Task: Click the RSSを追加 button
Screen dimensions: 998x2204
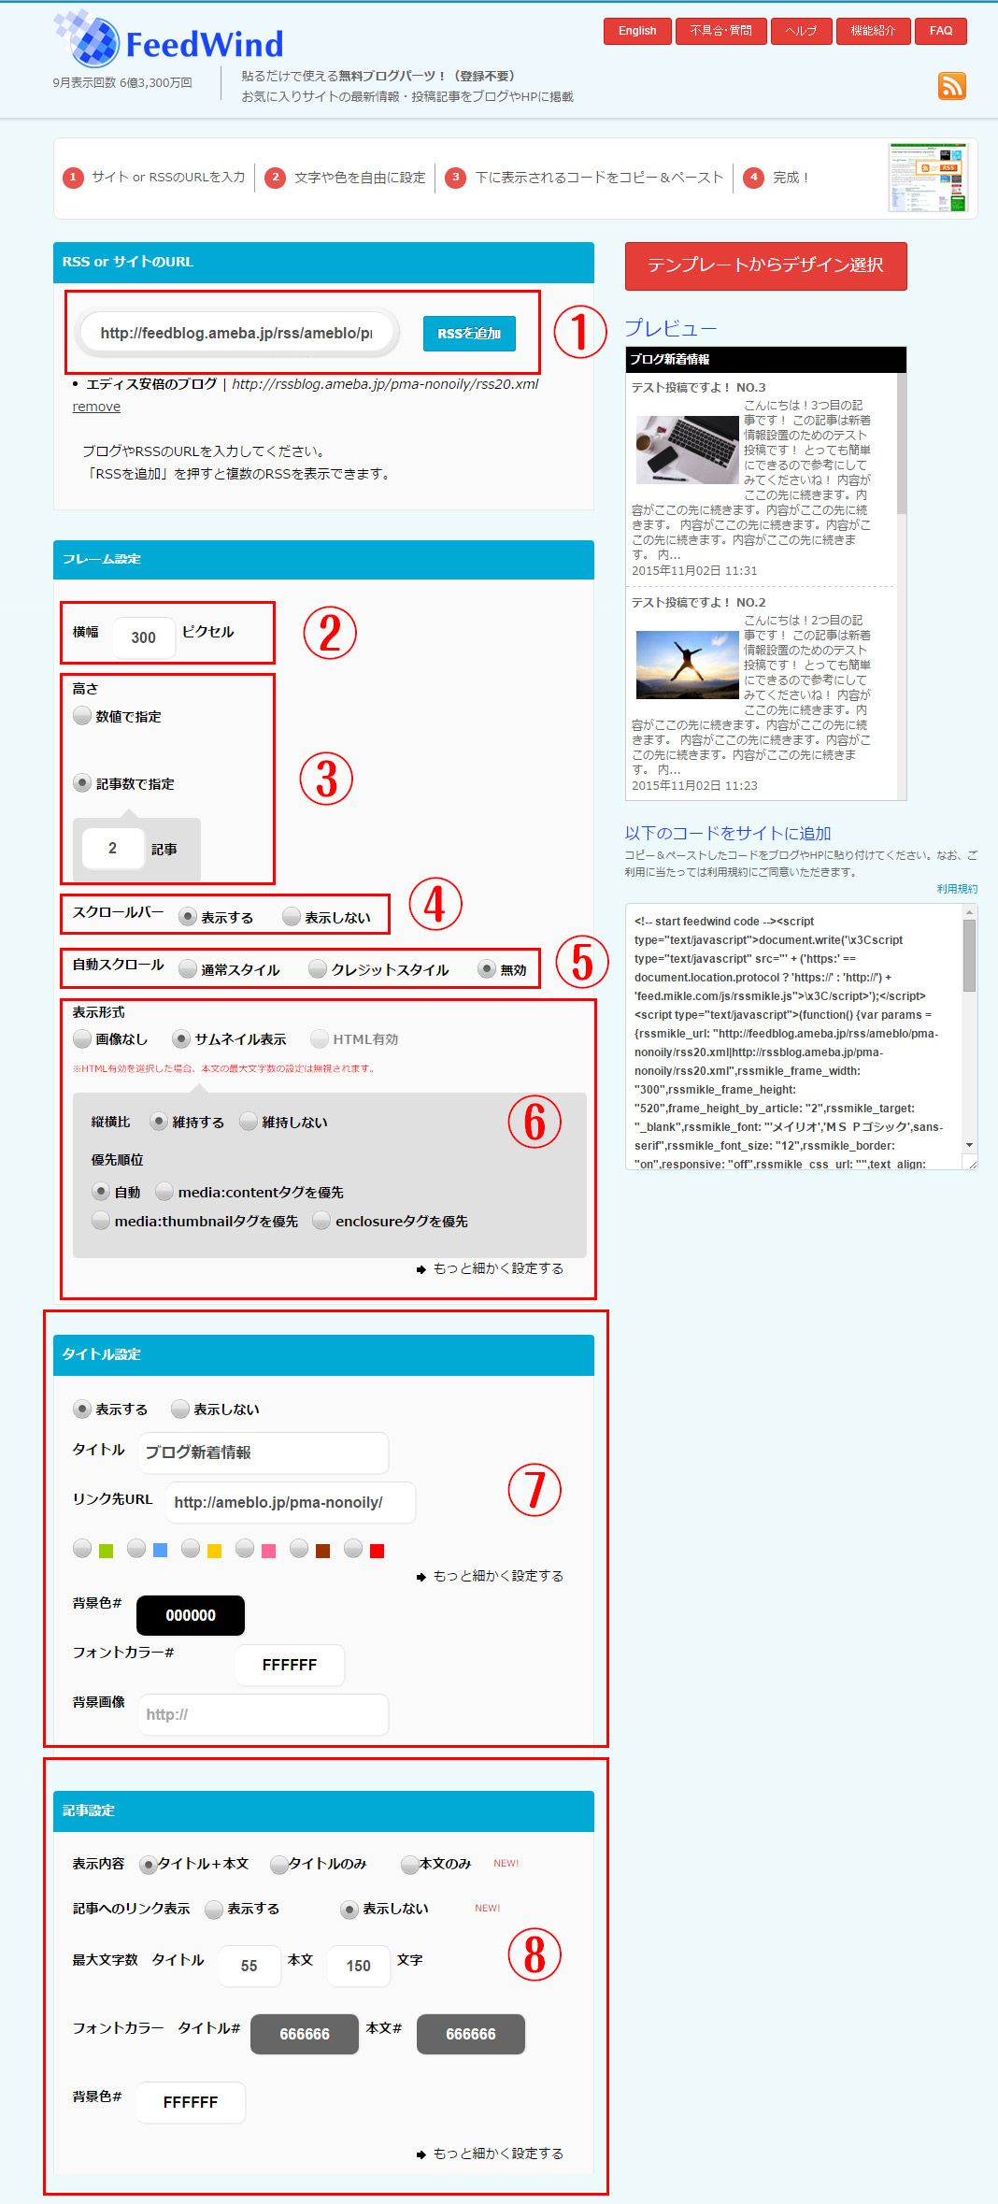Action: click(469, 334)
